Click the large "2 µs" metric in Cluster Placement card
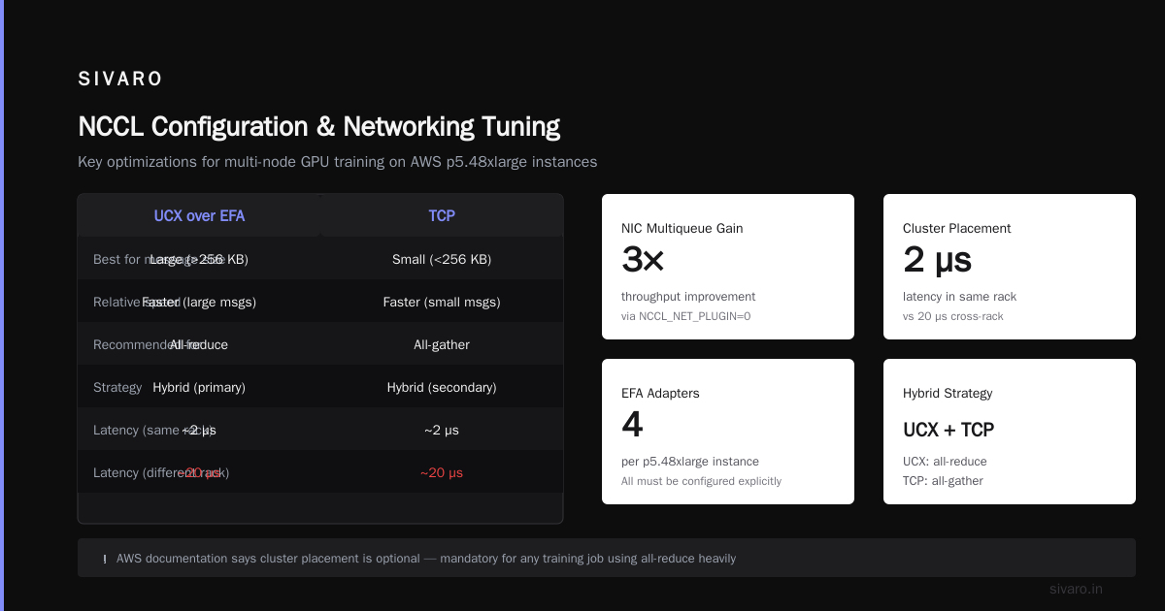 (937, 260)
